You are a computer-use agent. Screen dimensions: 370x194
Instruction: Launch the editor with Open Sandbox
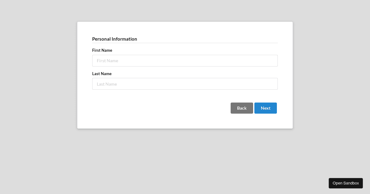click(x=346, y=183)
